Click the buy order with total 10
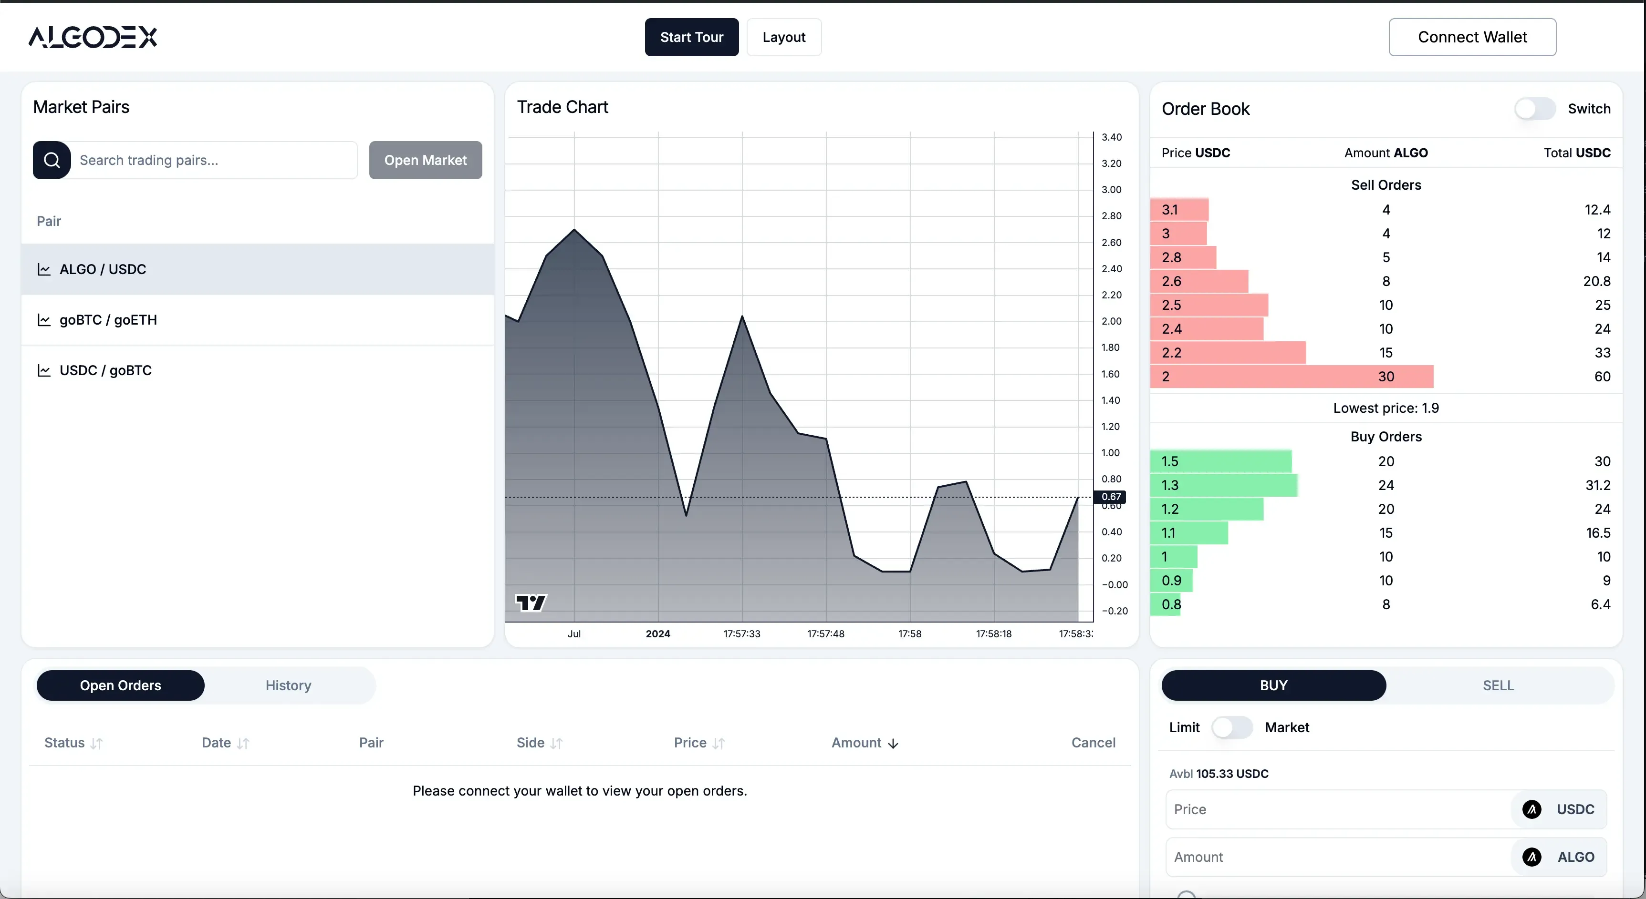The image size is (1646, 899). (1386, 557)
